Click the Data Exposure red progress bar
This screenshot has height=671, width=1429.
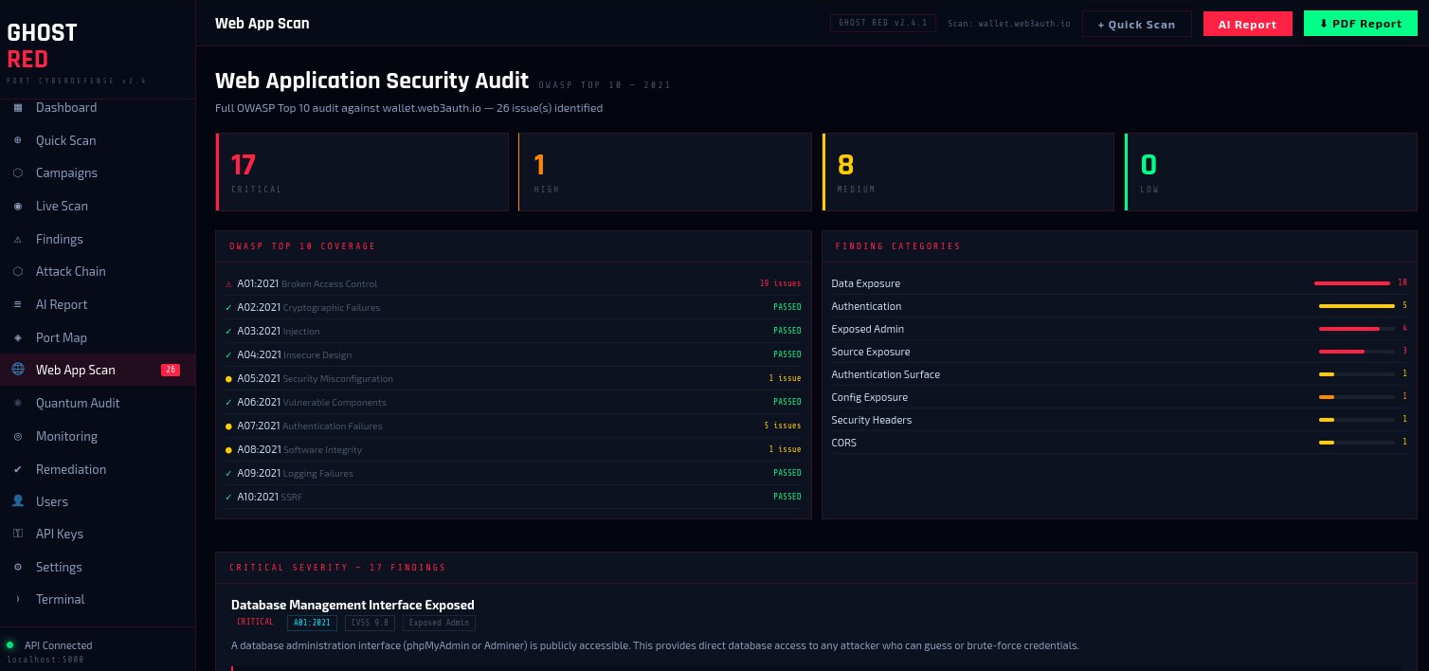pyautogui.click(x=1352, y=283)
